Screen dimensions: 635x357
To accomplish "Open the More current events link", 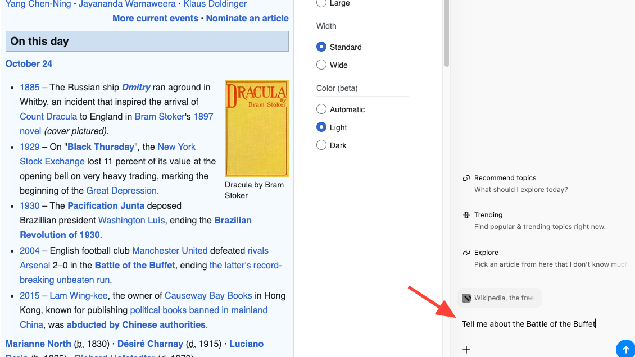I will point(155,18).
